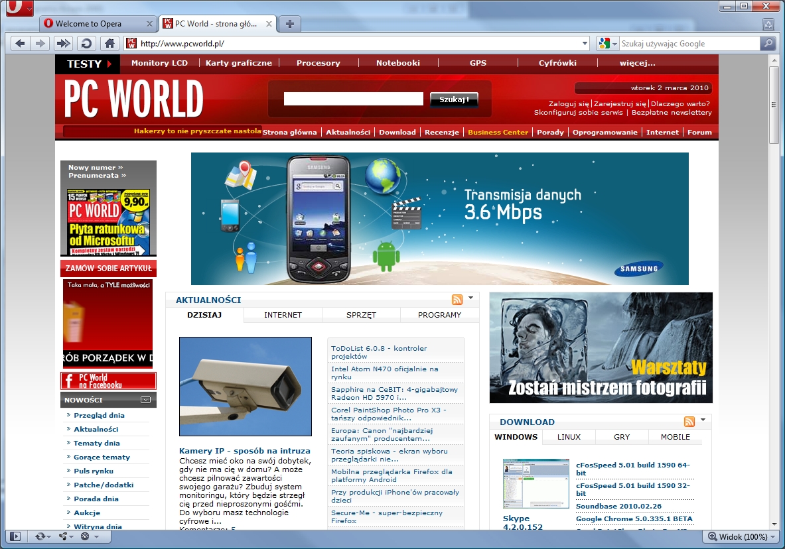
Task: Open closed tabs trash icon
Action: point(768,24)
